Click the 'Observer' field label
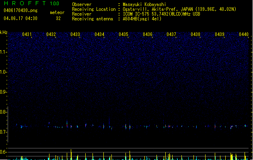 click(x=82, y=4)
